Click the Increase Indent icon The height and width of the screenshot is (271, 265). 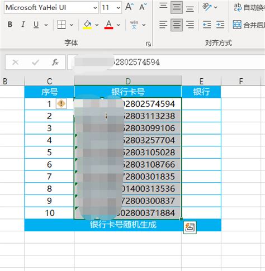pyautogui.click(x=220, y=25)
